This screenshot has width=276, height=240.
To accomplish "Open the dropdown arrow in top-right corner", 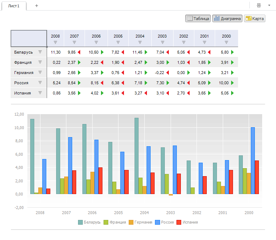I will point(269,5).
